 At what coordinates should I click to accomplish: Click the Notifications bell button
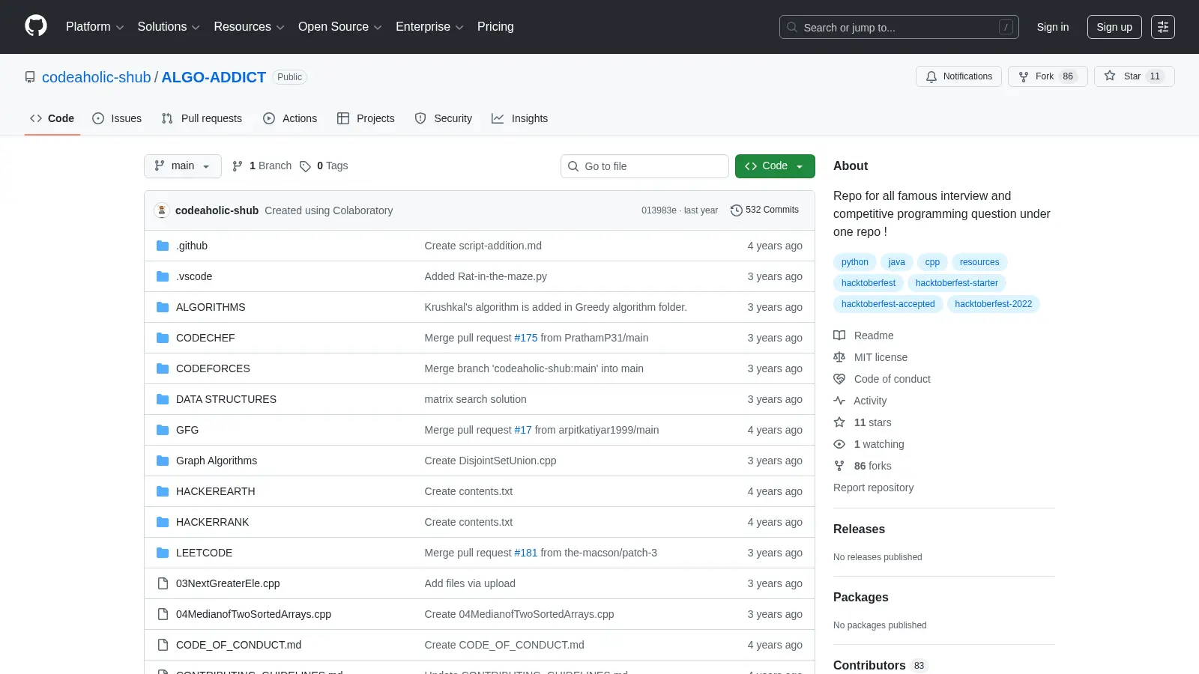pos(958,76)
